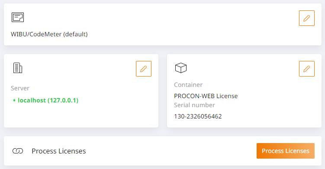Click the gray Container label
The image size is (325, 169).
(x=188, y=85)
